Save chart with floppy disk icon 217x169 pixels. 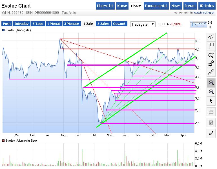pos(211,123)
